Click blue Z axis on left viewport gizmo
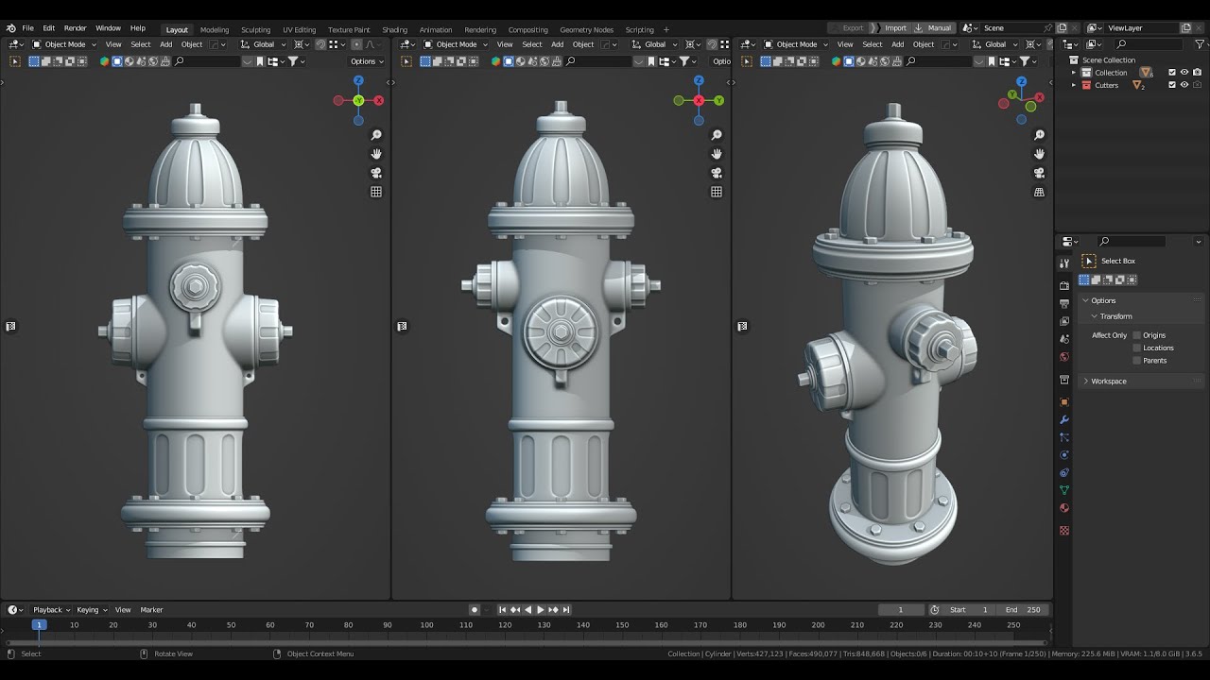1210x680 pixels. pyautogui.click(x=358, y=81)
